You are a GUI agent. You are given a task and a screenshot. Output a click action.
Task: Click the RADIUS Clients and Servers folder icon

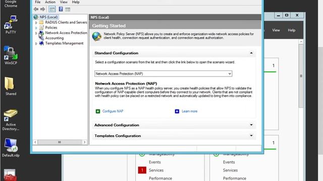coord(41,22)
